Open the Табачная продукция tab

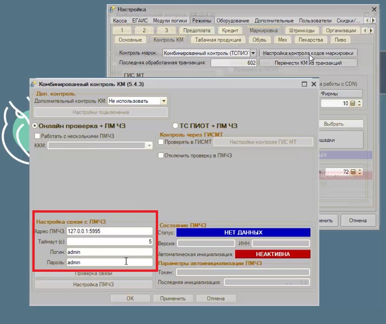(x=218, y=40)
